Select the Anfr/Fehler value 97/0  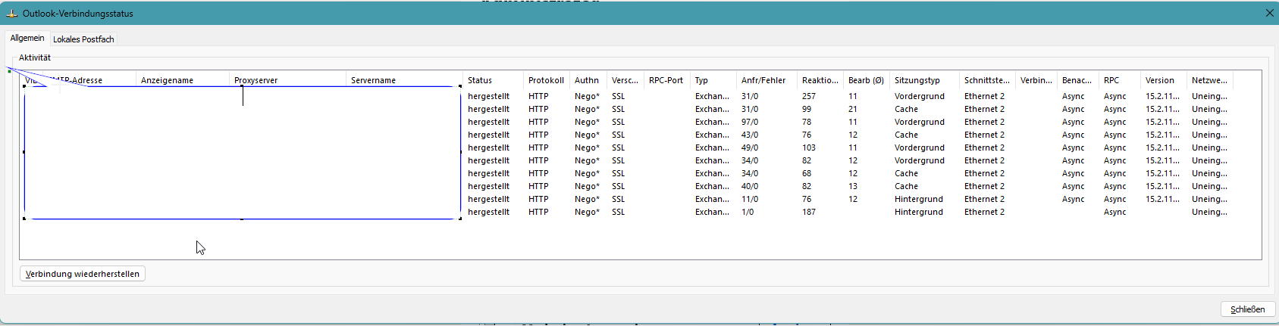(750, 122)
